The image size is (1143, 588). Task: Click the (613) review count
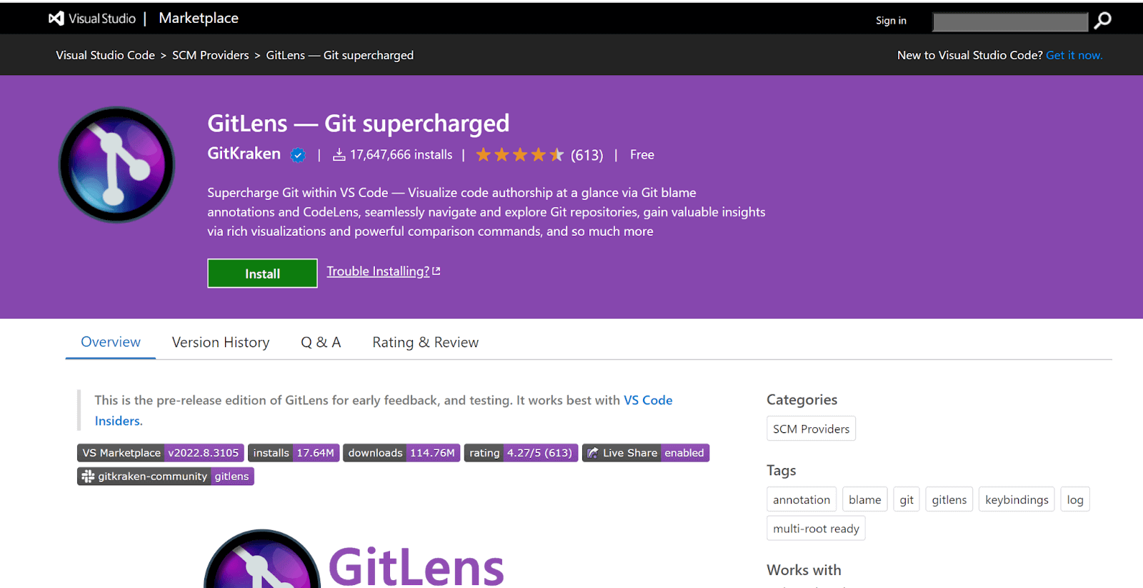587,155
